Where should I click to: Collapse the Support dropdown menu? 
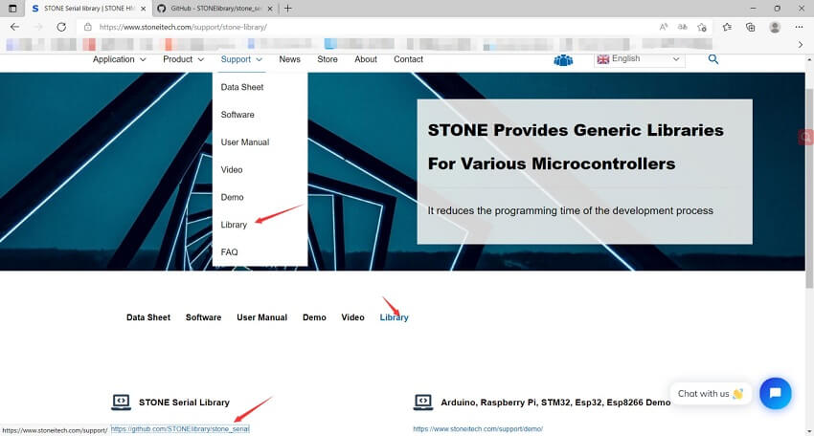(241, 59)
